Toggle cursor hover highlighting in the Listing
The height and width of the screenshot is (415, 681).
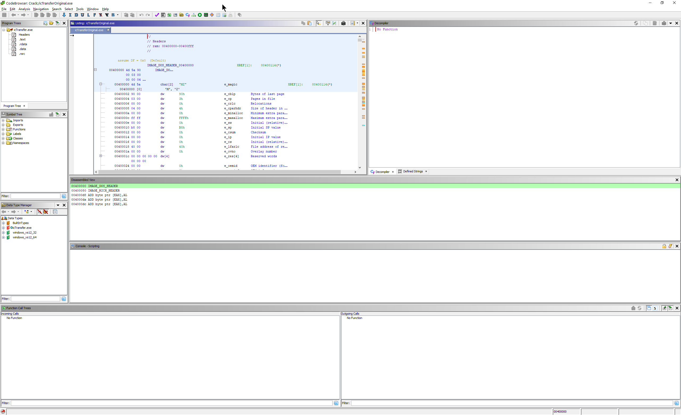pyautogui.click(x=319, y=23)
